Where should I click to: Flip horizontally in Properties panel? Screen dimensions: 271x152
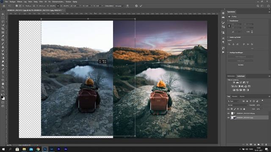[248, 32]
